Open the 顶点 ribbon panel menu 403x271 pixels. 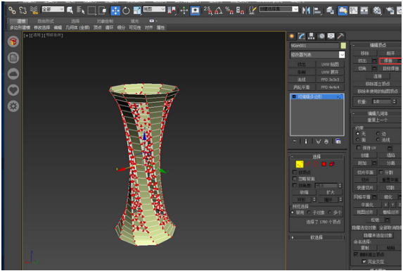pyautogui.click(x=97, y=27)
